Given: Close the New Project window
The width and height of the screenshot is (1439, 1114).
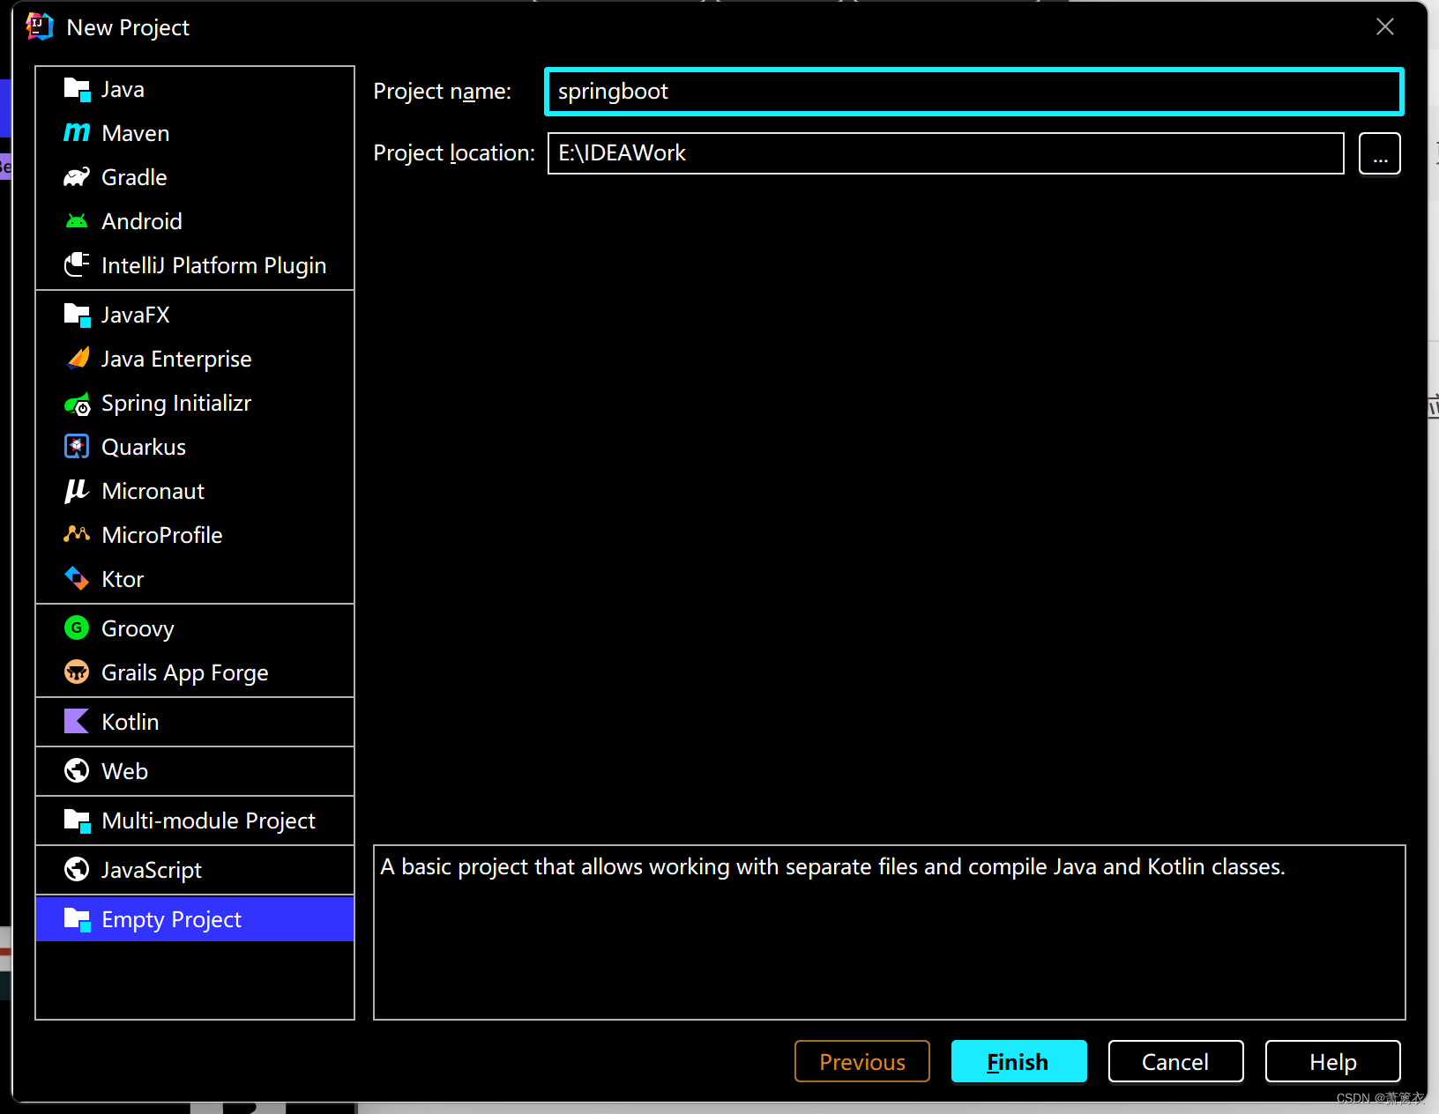Looking at the screenshot, I should 1385,26.
